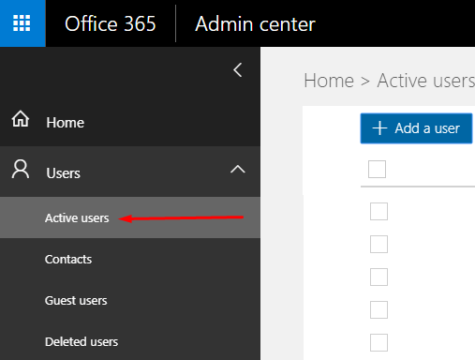The height and width of the screenshot is (360, 475).
Task: Check the first user row checkbox
Action: (x=379, y=211)
